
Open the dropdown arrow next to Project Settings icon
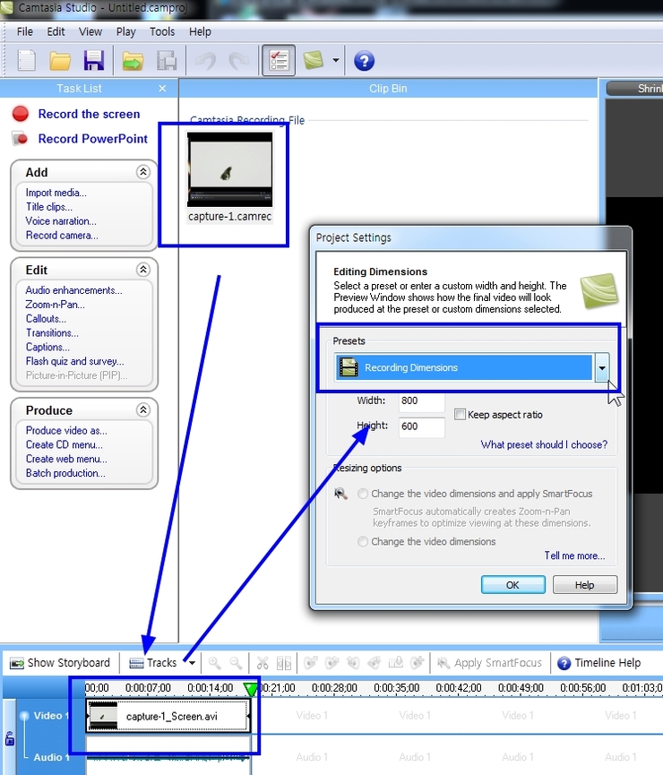pyautogui.click(x=336, y=60)
